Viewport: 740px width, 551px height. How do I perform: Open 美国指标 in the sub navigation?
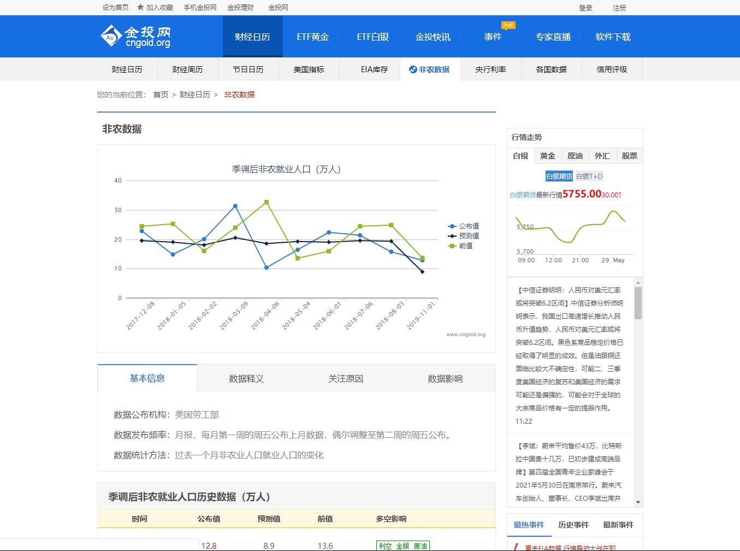click(309, 69)
